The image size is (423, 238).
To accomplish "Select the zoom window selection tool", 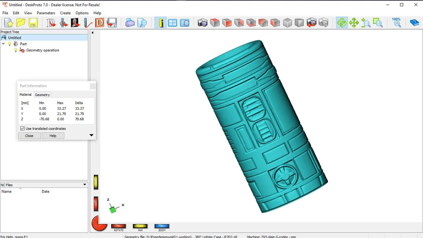I will pos(378,23).
